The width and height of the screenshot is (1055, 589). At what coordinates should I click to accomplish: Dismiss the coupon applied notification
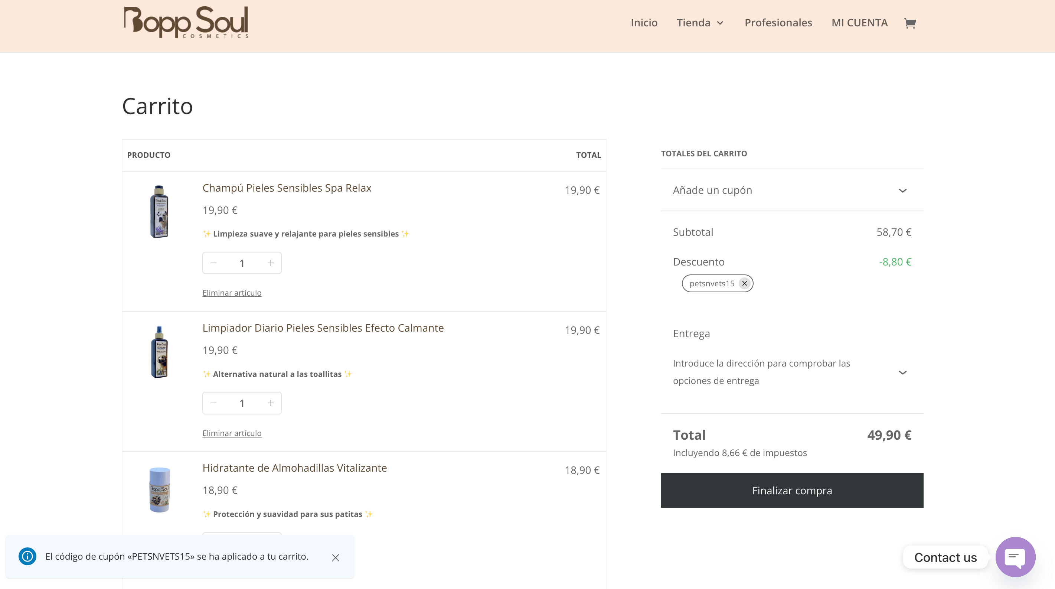(x=336, y=557)
